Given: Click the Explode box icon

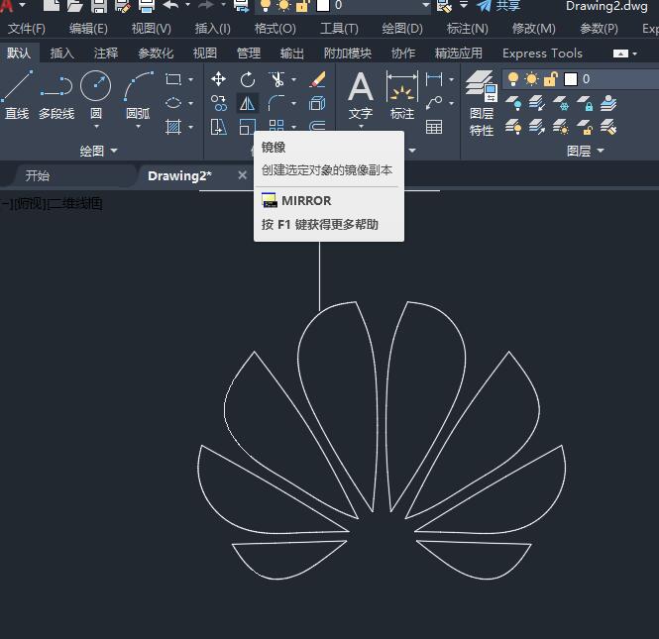Looking at the screenshot, I should click(317, 103).
